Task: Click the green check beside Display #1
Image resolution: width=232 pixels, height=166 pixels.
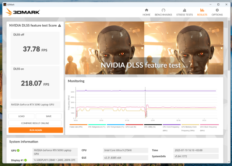Action: pyautogui.click(x=25, y=160)
